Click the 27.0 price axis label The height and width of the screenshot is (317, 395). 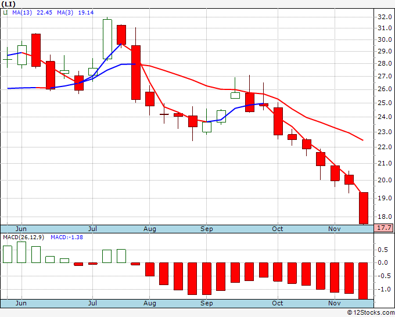385,76
